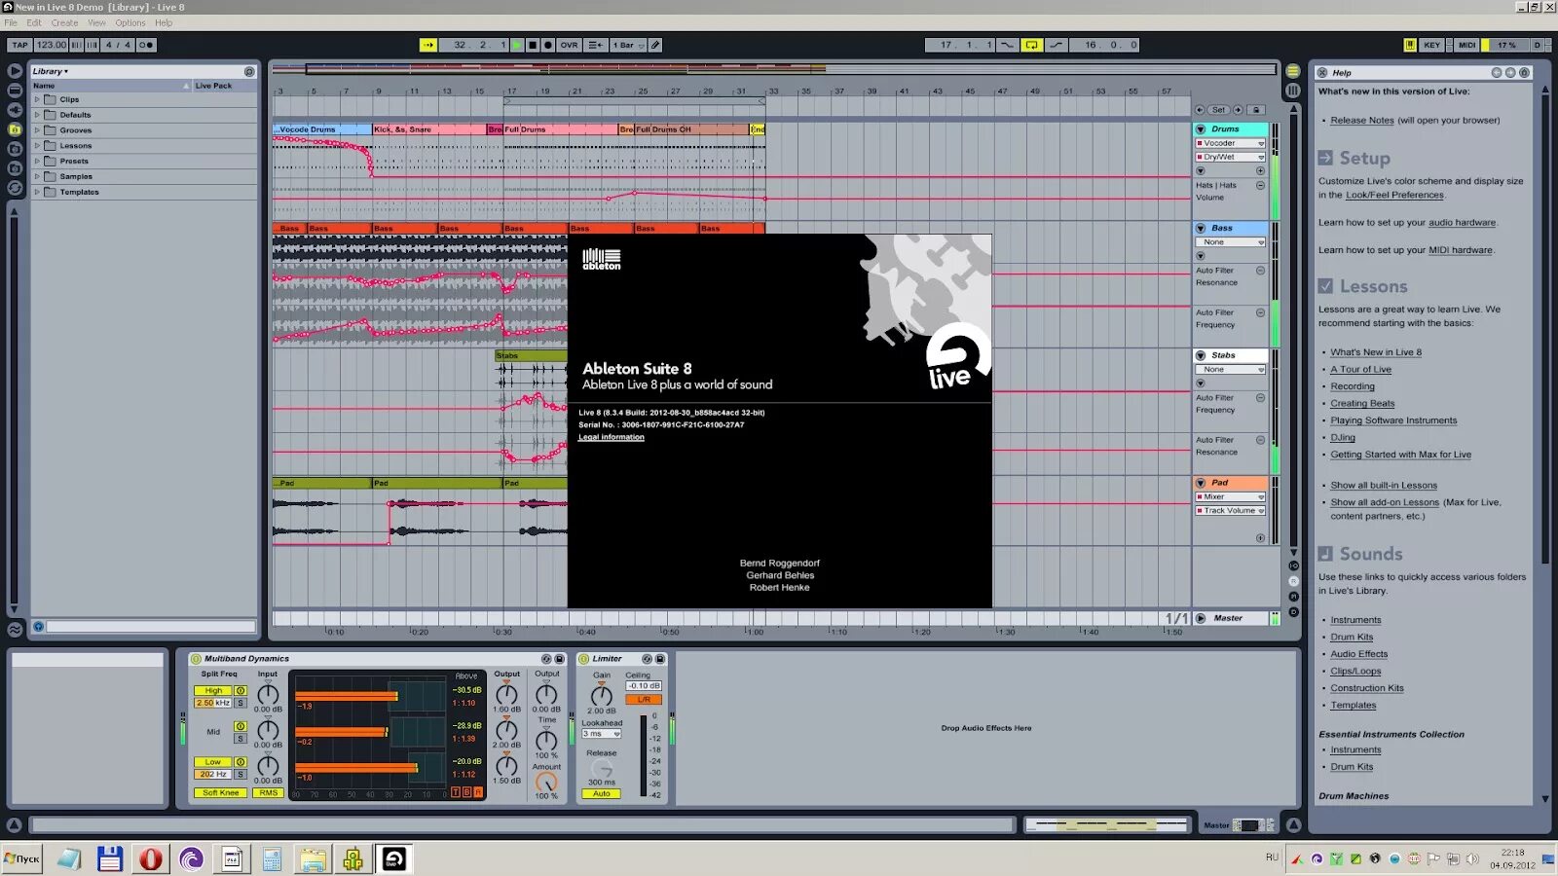Toggle the High band activator

(x=240, y=691)
